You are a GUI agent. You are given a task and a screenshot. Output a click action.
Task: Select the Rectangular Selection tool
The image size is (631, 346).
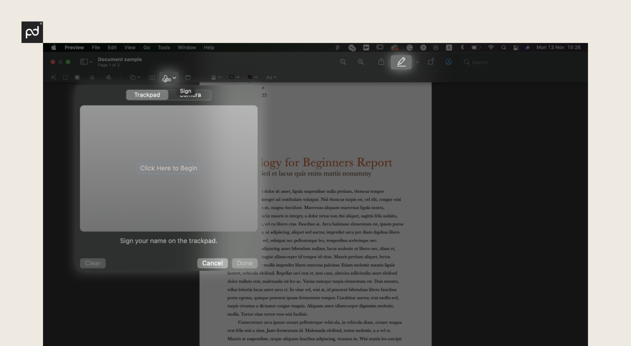[65, 77]
